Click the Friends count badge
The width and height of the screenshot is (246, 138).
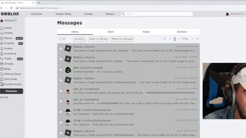pyautogui.click(x=20, y=43)
